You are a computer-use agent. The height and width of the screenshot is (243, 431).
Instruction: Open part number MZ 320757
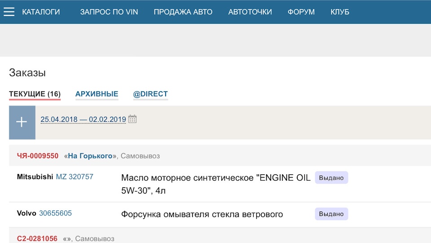click(75, 177)
